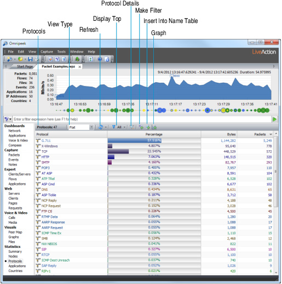Screen dimensions: 282x284
Task: Click the Protocol column header
Action: pos(71,134)
